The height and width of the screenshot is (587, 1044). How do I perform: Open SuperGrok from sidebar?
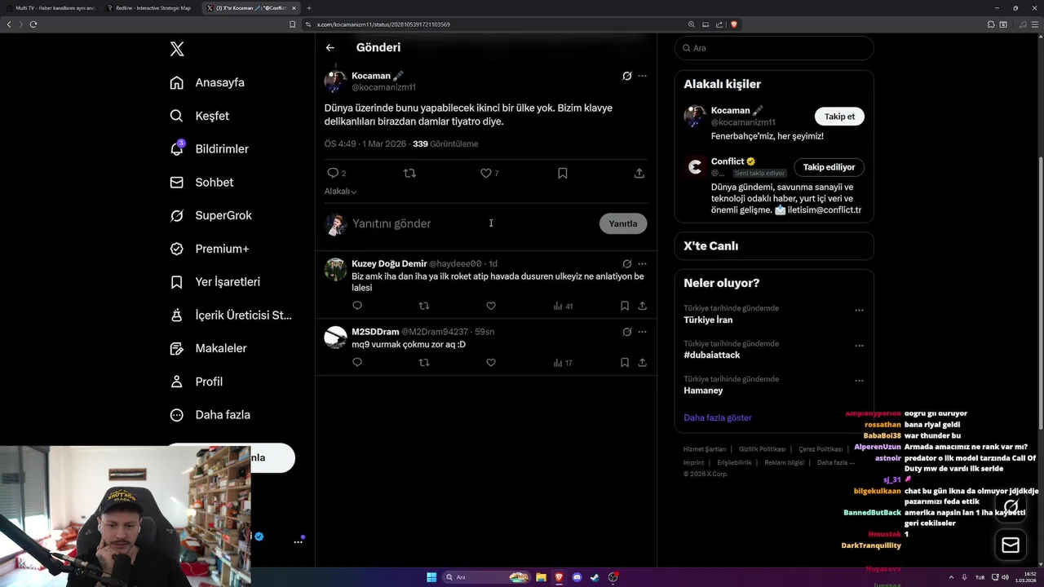point(211,216)
